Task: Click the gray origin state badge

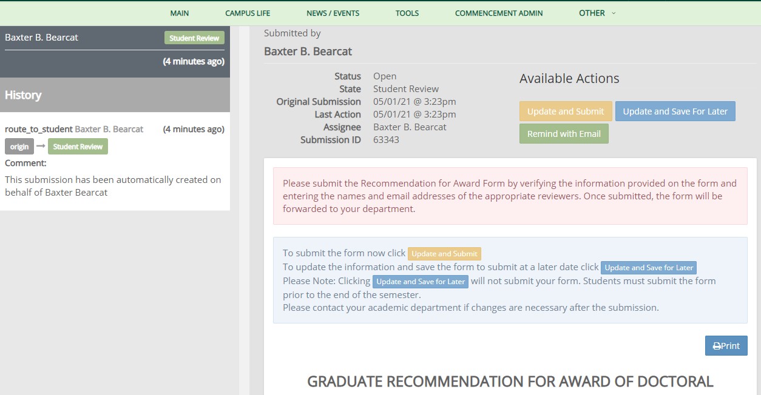Action: (19, 147)
